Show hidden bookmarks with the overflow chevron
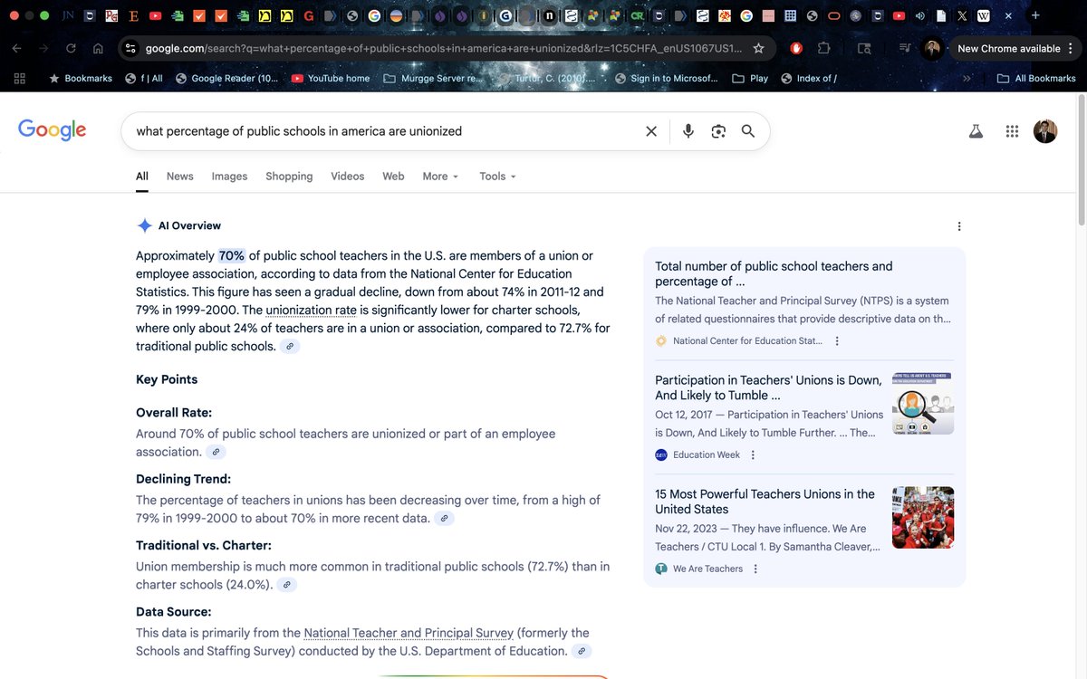This screenshot has height=679, width=1087. click(x=967, y=79)
